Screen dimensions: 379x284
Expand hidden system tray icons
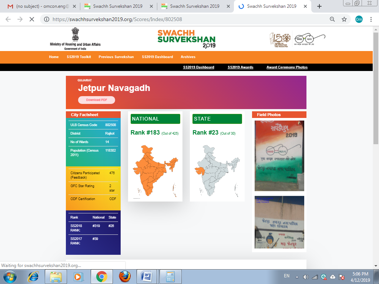[296, 276]
